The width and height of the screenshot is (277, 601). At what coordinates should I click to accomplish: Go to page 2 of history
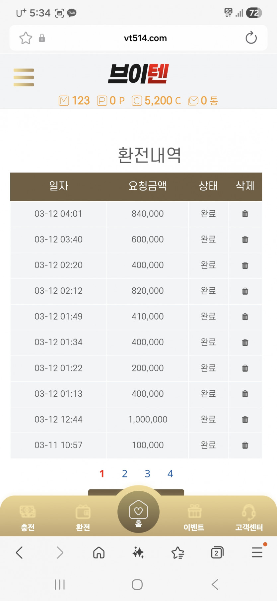pos(125,474)
